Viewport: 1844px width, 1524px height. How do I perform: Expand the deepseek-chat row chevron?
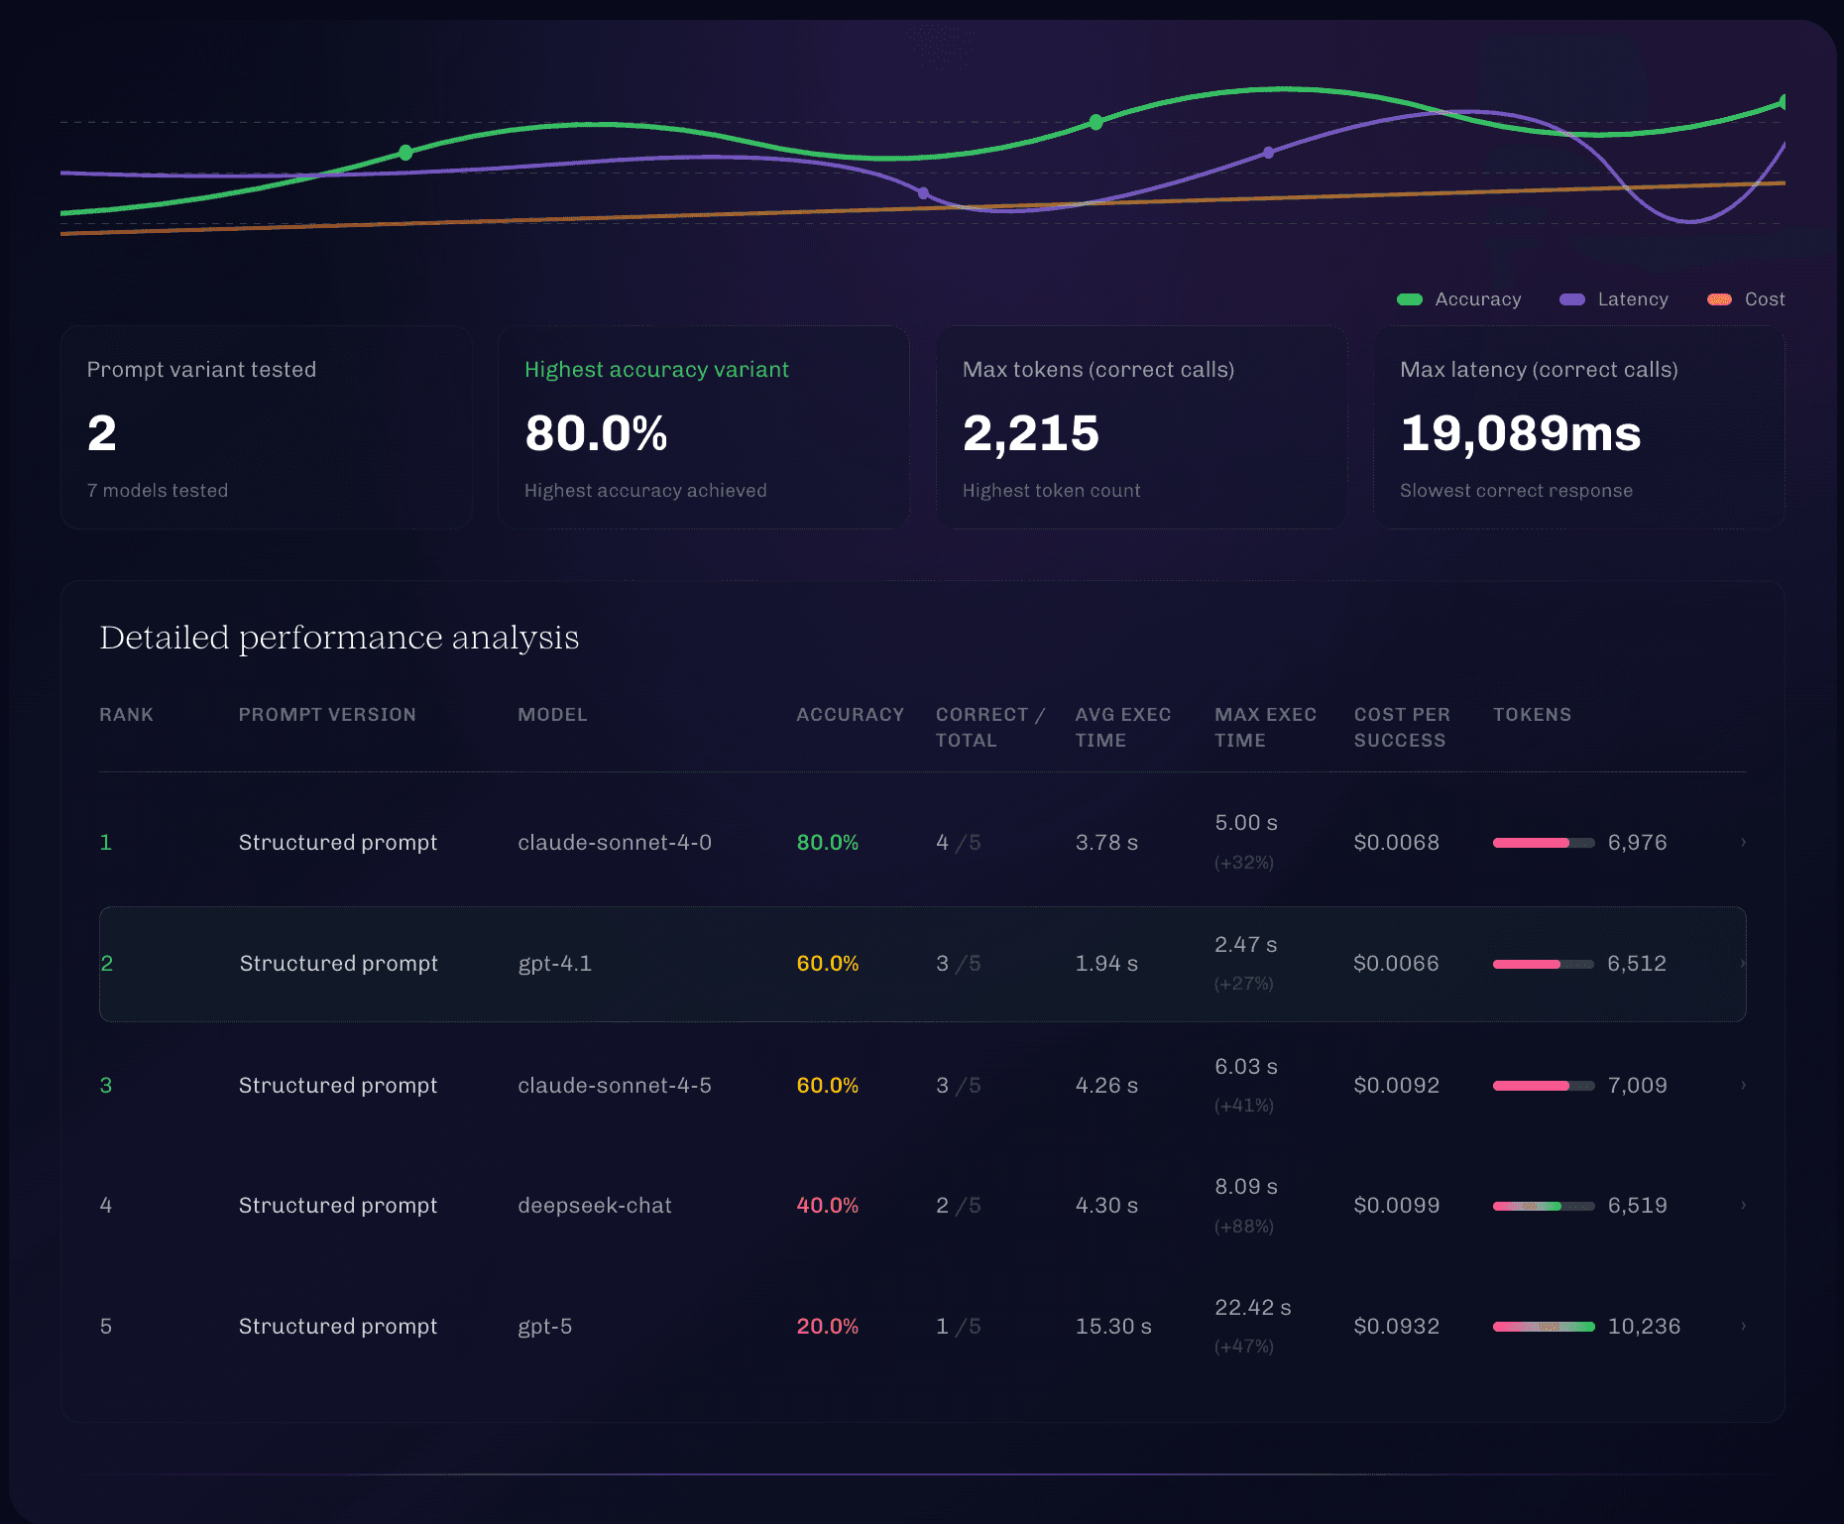(x=1743, y=1205)
